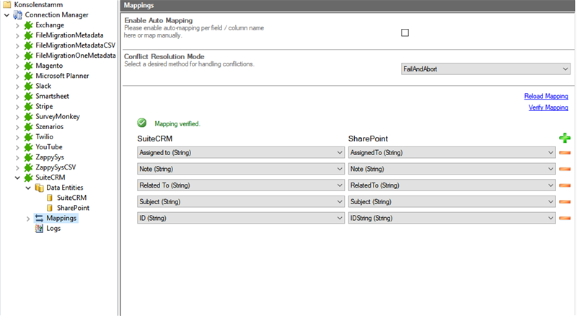Select the YouTube connection icon

click(x=28, y=146)
